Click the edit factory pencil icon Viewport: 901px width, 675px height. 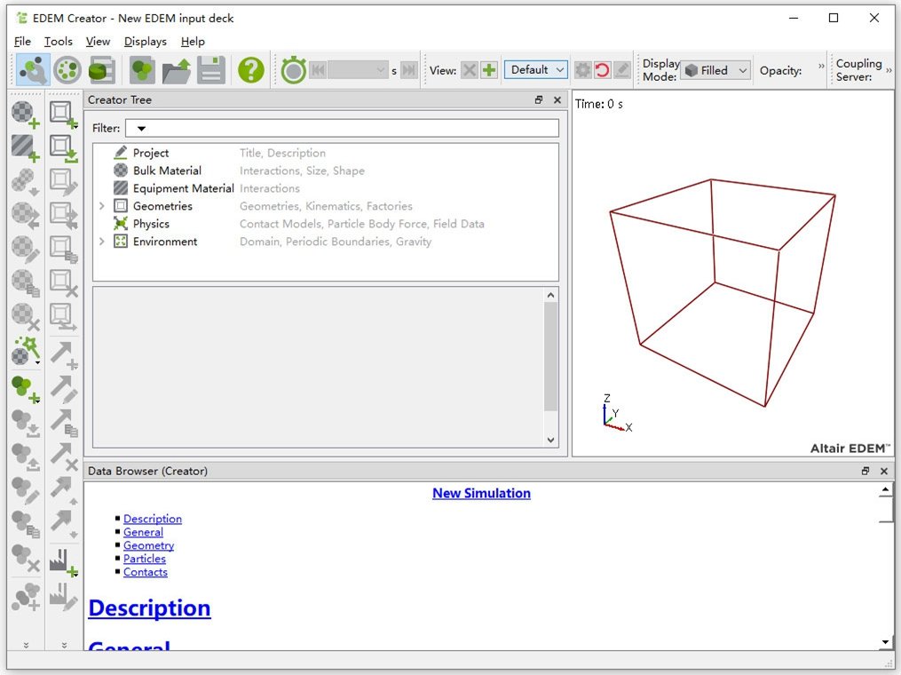coord(63,596)
